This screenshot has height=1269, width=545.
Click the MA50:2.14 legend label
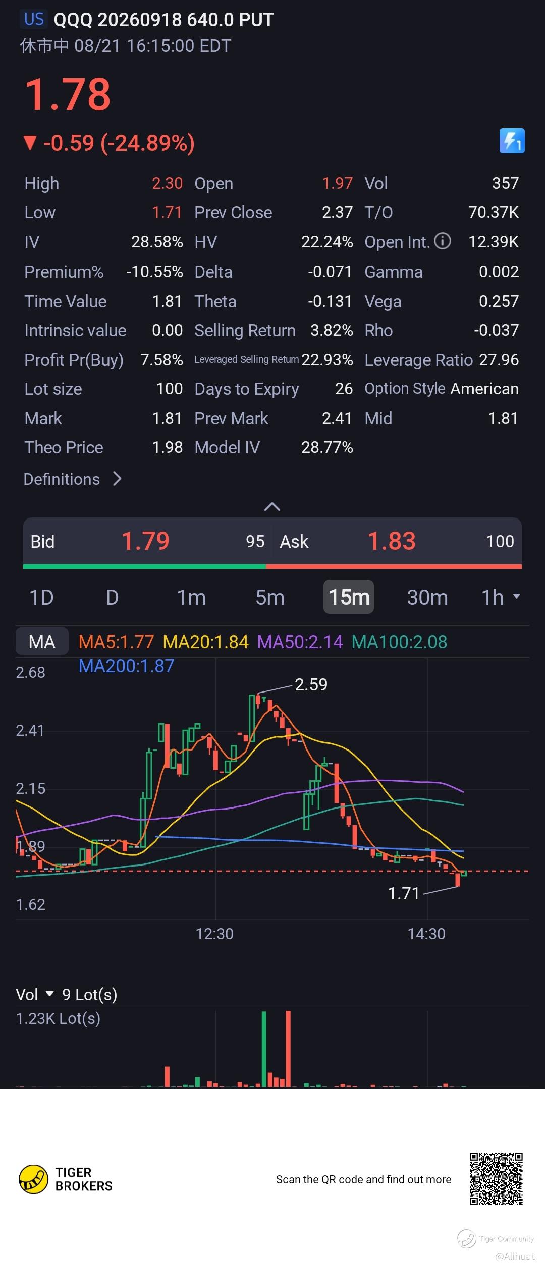(x=300, y=642)
